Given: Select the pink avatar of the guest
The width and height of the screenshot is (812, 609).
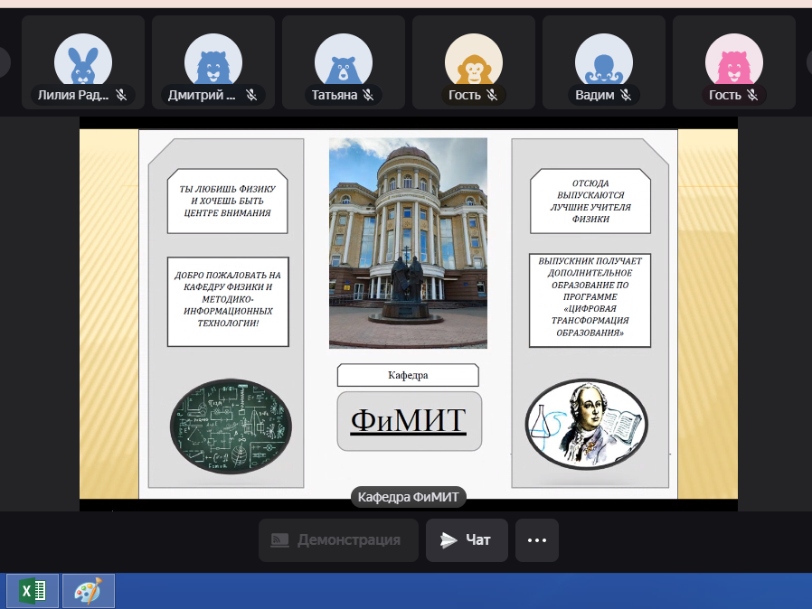Looking at the screenshot, I should click(x=734, y=62).
